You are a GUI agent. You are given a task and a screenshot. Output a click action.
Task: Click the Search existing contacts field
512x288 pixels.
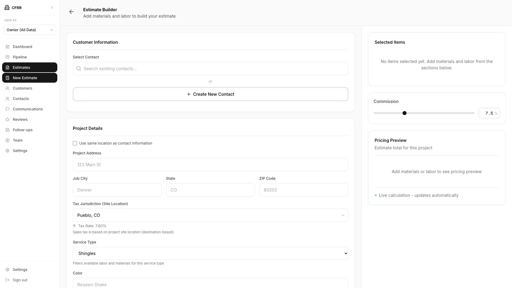210,69
